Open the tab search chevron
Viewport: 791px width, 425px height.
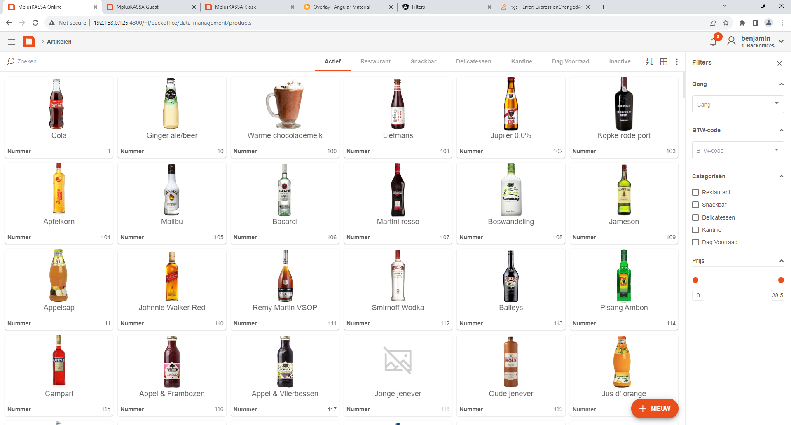tap(725, 6)
